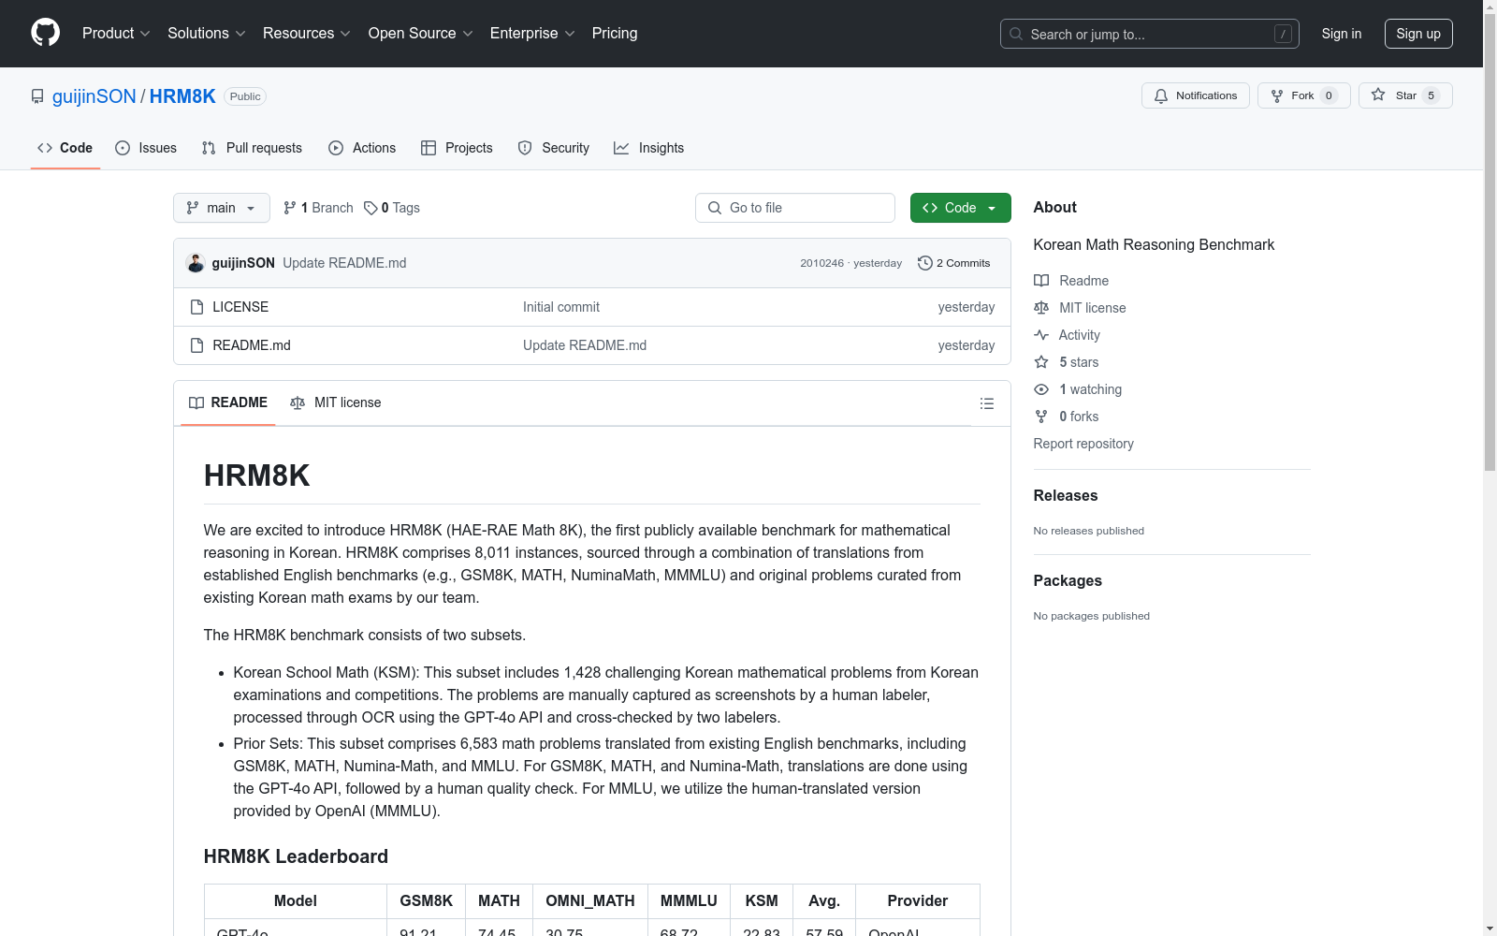Click the scale icon beside MIT license in About
1497x936 pixels.
1041,308
